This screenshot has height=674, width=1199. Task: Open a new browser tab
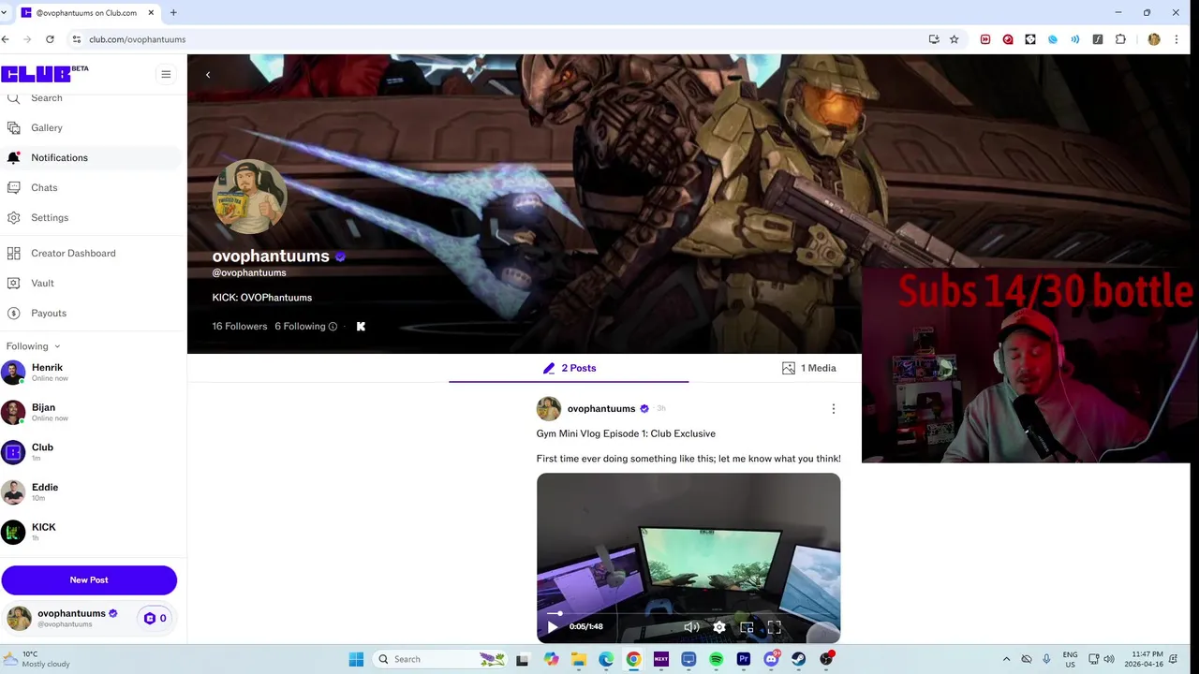(x=173, y=13)
